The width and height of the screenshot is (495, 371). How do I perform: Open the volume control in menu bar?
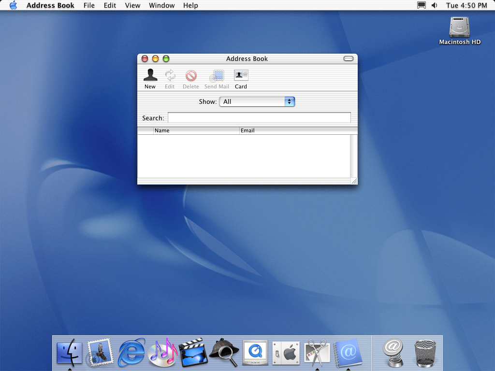[434, 5]
